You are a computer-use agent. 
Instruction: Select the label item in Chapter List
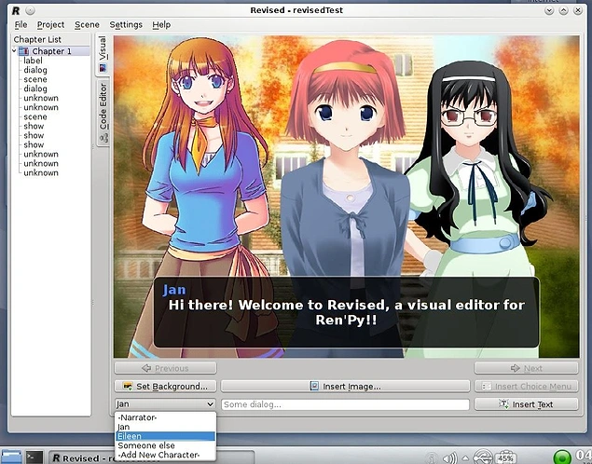(33, 61)
